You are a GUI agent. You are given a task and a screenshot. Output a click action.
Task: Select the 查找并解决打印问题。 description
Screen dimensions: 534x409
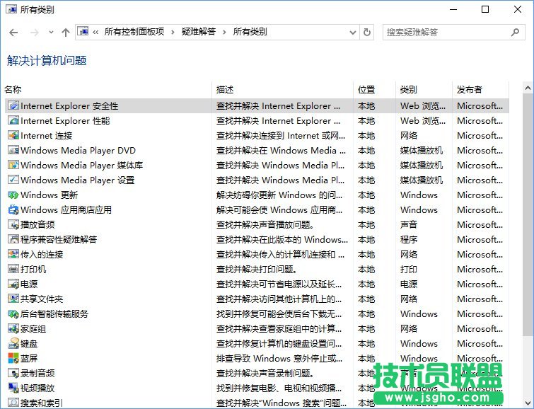(256, 270)
